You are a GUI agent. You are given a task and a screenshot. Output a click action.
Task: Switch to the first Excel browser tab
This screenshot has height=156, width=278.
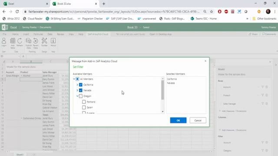(25, 4)
